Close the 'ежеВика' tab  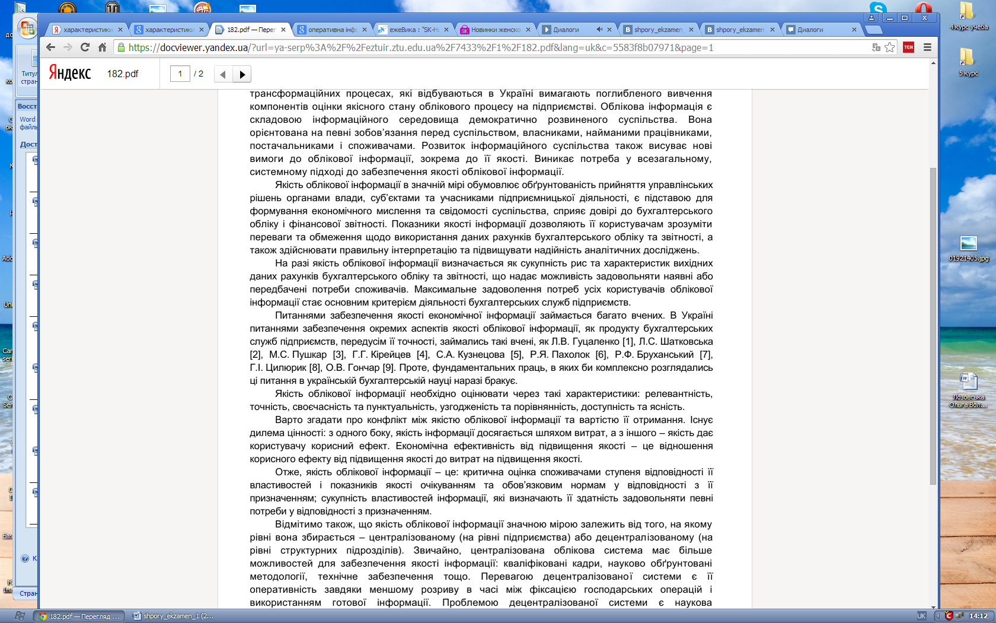coord(446,30)
